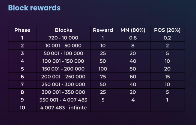The width and height of the screenshot is (196, 125).
Task: Select the 200 001 – 250 000 cell
Action: [x=64, y=77]
